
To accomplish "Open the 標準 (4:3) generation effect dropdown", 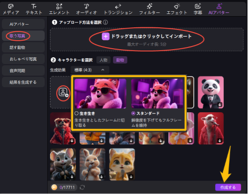I will tap(90, 70).
